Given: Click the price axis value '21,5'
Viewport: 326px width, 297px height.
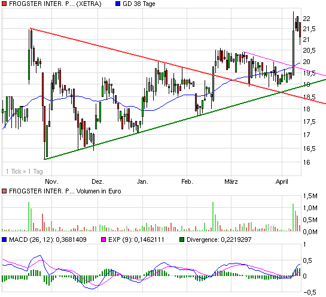Looking at the screenshot, I should (x=309, y=29).
